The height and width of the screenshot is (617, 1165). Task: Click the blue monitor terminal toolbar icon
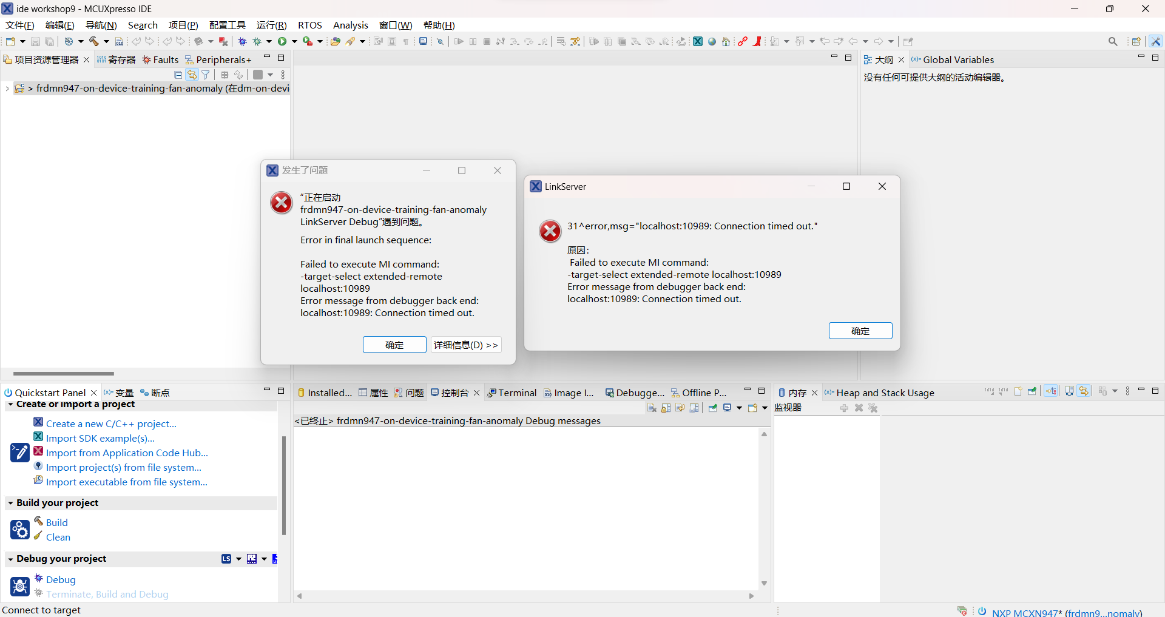[x=423, y=41]
